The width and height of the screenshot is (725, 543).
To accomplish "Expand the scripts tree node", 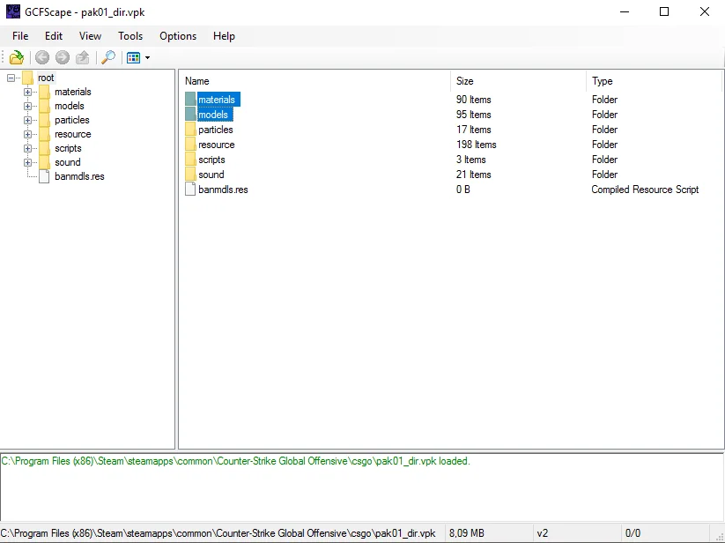I will click(27, 148).
